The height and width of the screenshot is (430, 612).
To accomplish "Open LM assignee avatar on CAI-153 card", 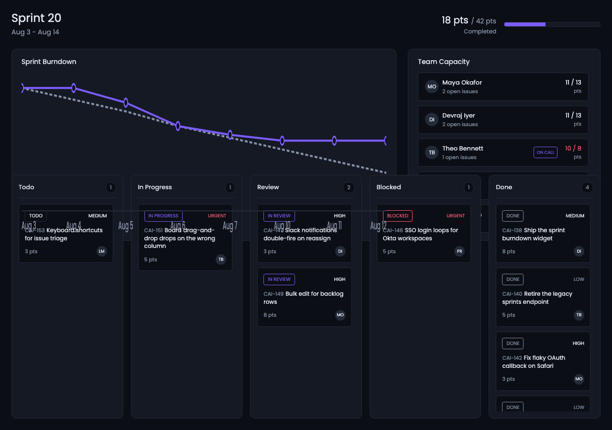I will coord(102,251).
